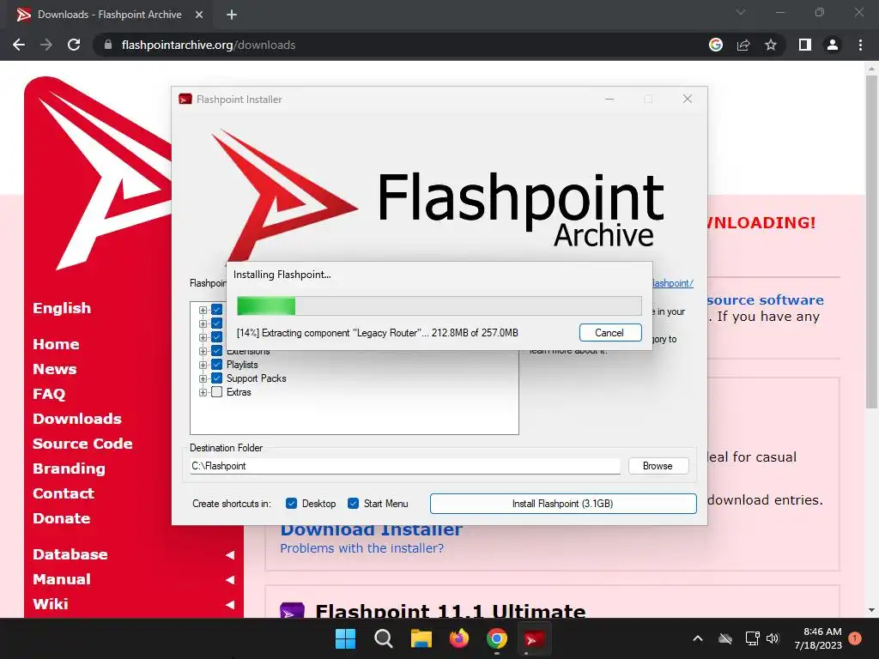The image size is (879, 659).
Task: Expand the Support Packs tree node
Action: 203,378
